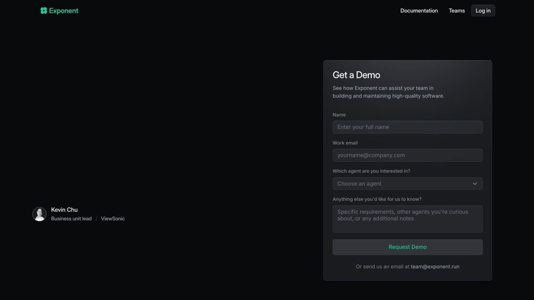The width and height of the screenshot is (534, 300).
Task: Click the Log in button
Action: click(x=483, y=10)
